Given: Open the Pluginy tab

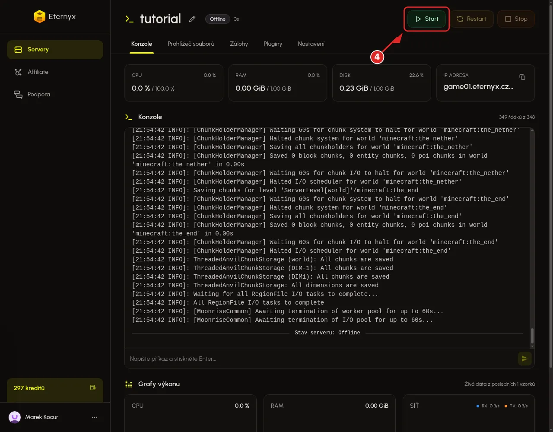Looking at the screenshot, I should tap(273, 44).
